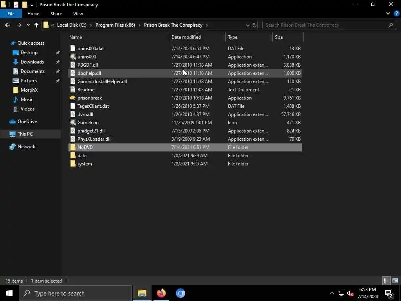This screenshot has height=301, width=401.
Task: Open the notification action center
Action: pos(389,293)
